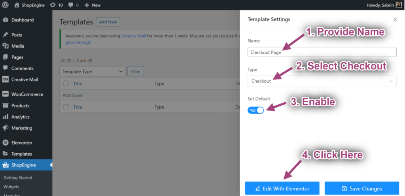Click the Dashboard gauge icon
Screen dimensions: 405x196
tap(6, 20)
